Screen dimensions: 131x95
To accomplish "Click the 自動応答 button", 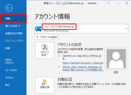I will (x=45, y=85).
